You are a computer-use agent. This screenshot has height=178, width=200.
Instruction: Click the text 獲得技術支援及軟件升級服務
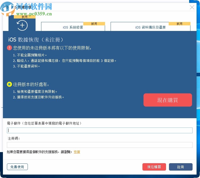point(38,97)
